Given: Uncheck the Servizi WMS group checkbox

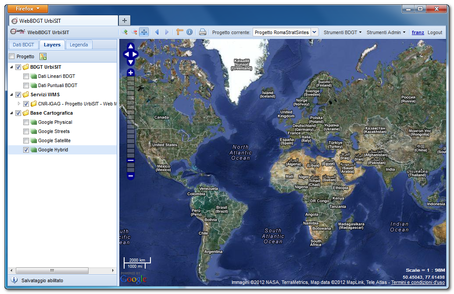Looking at the screenshot, I should (x=18, y=95).
